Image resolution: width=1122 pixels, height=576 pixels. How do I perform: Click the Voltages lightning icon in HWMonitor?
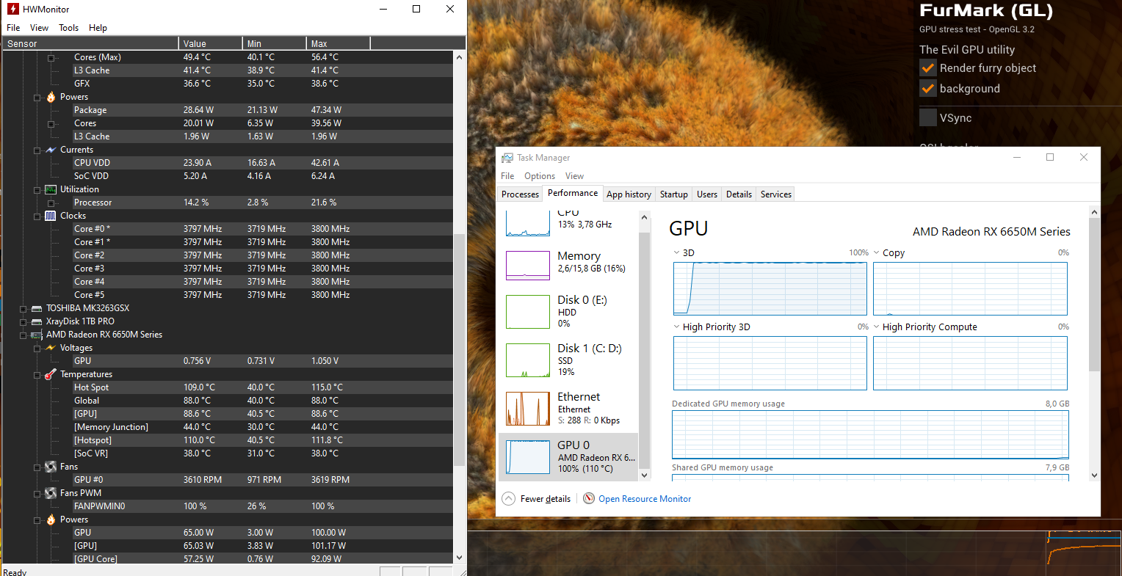[x=51, y=348]
